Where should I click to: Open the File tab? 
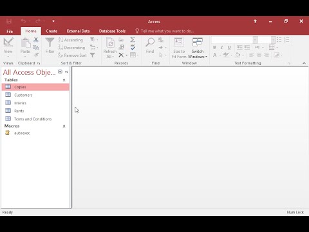coord(10,31)
